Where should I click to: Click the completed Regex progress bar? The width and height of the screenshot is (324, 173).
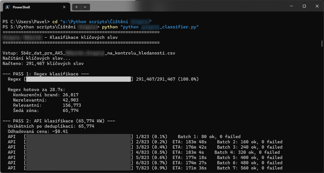click(x=78, y=79)
